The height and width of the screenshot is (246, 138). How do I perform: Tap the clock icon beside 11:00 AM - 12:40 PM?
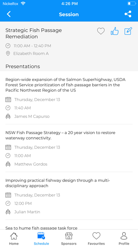8,46
